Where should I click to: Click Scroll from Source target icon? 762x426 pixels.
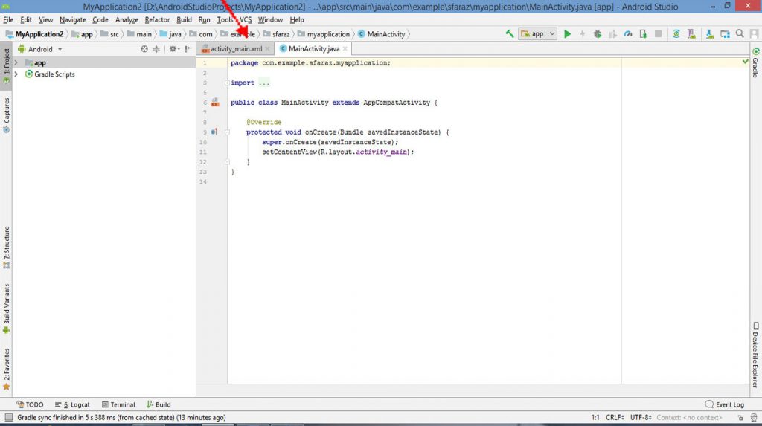(144, 49)
